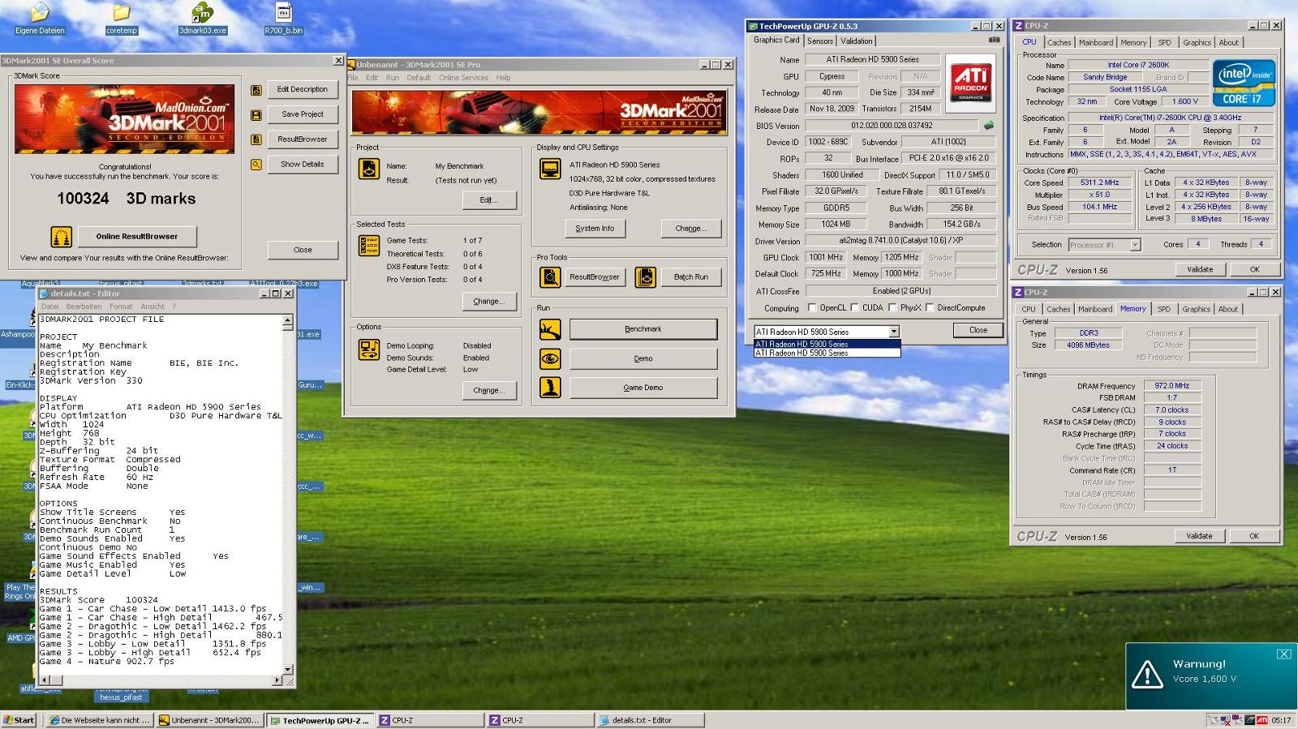
Task: Open the Processor #1 selection dropdown
Action: [x=1135, y=245]
